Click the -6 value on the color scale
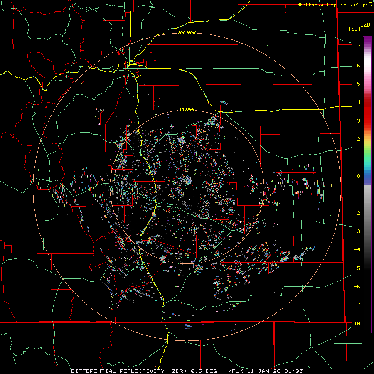This screenshot has height=374, width=374. click(x=357, y=287)
